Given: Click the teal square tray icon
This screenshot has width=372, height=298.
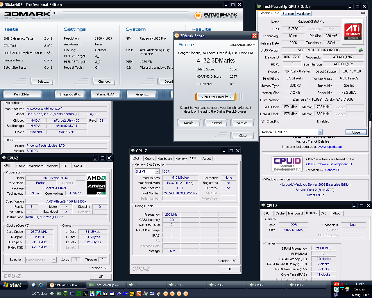Looking at the screenshot, I should pyautogui.click(x=337, y=289).
